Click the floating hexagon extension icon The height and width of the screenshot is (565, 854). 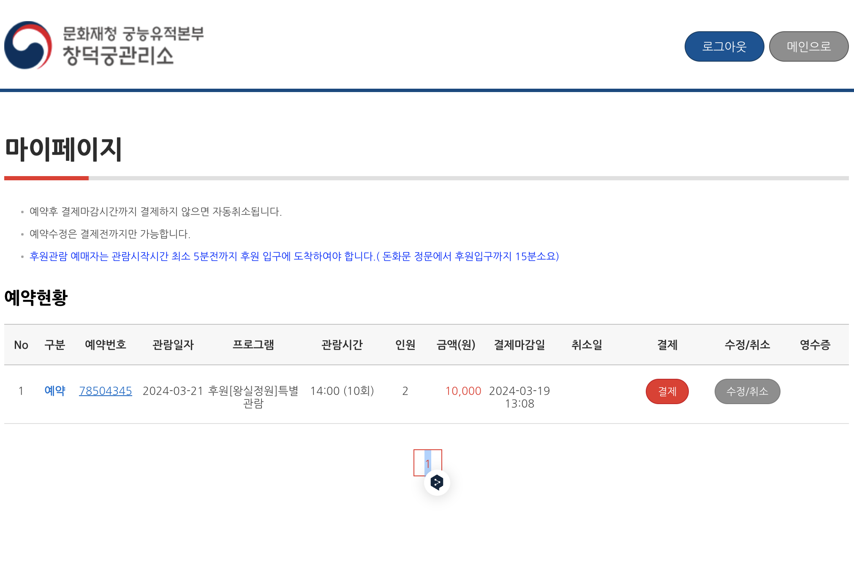(x=437, y=482)
